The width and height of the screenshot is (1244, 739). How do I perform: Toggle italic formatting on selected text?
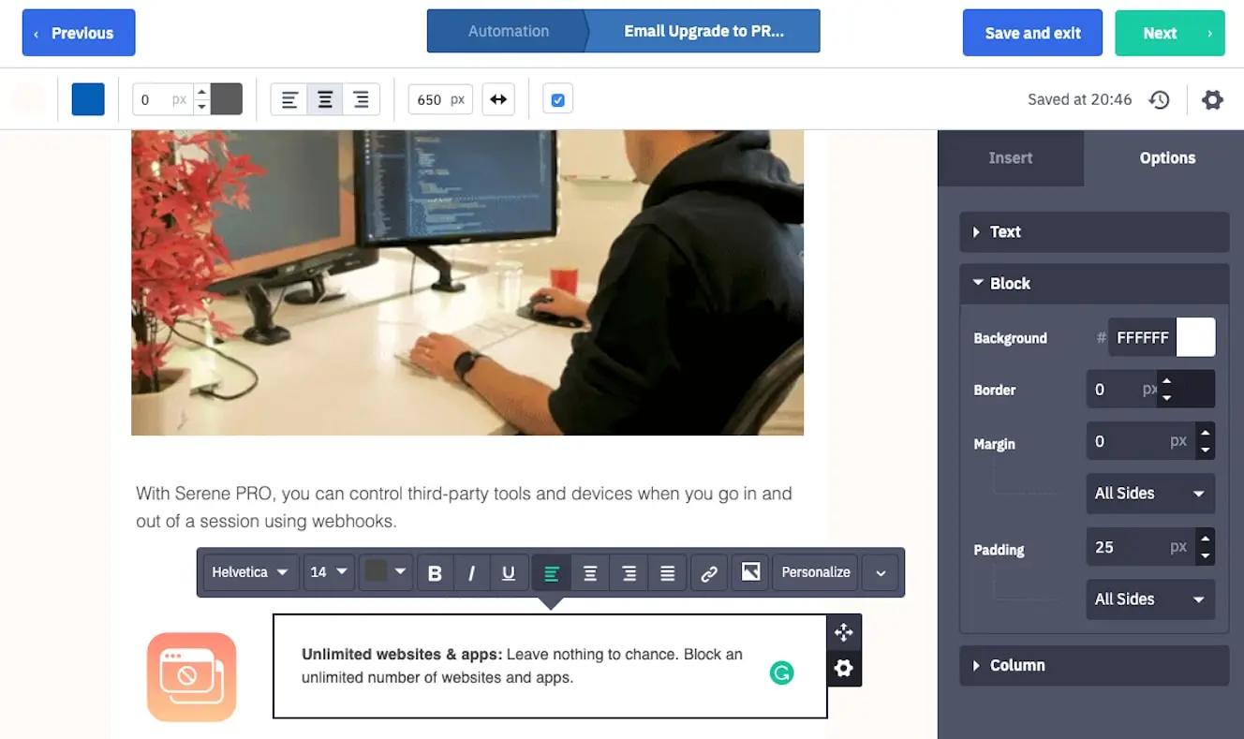[472, 572]
